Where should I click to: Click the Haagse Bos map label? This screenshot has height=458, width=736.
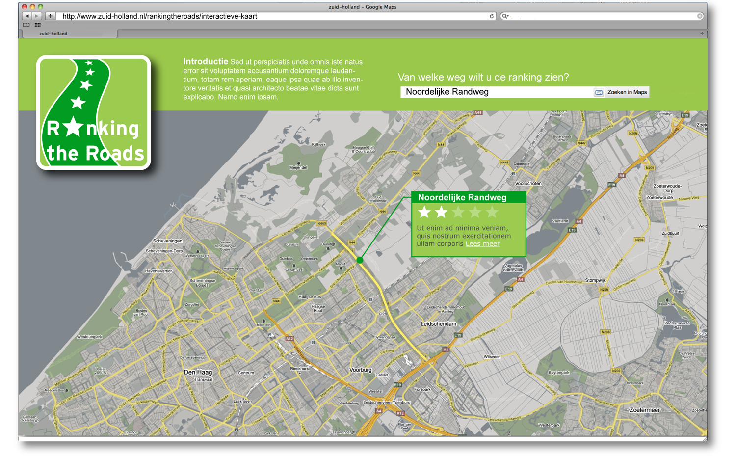[310, 297]
